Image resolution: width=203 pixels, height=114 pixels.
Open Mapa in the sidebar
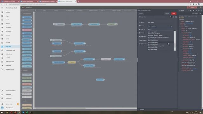pos(10,16)
